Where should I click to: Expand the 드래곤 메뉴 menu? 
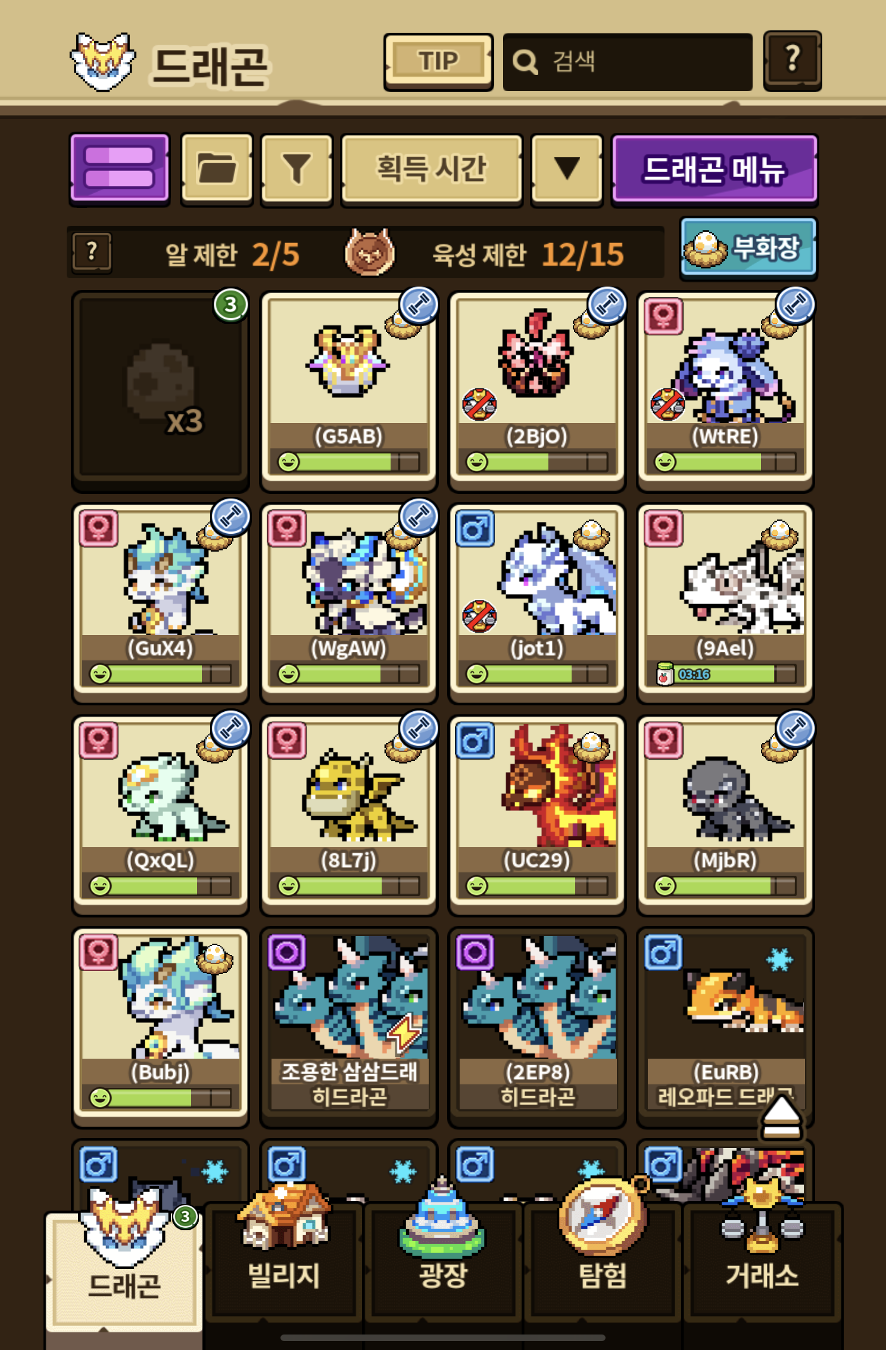coord(714,169)
